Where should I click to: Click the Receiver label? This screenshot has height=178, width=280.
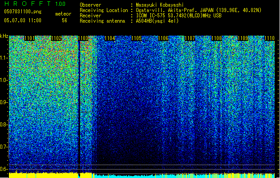tap(90, 16)
